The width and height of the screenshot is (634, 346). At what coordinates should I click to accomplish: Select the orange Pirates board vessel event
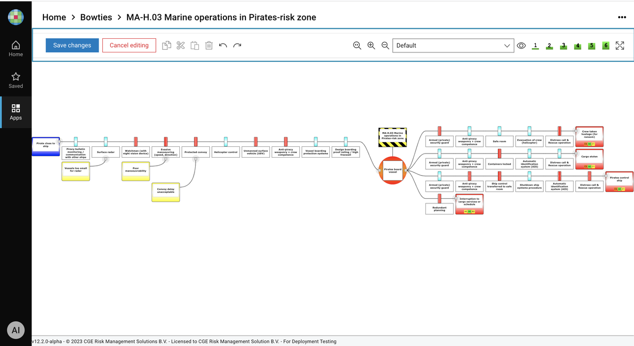[x=392, y=170]
